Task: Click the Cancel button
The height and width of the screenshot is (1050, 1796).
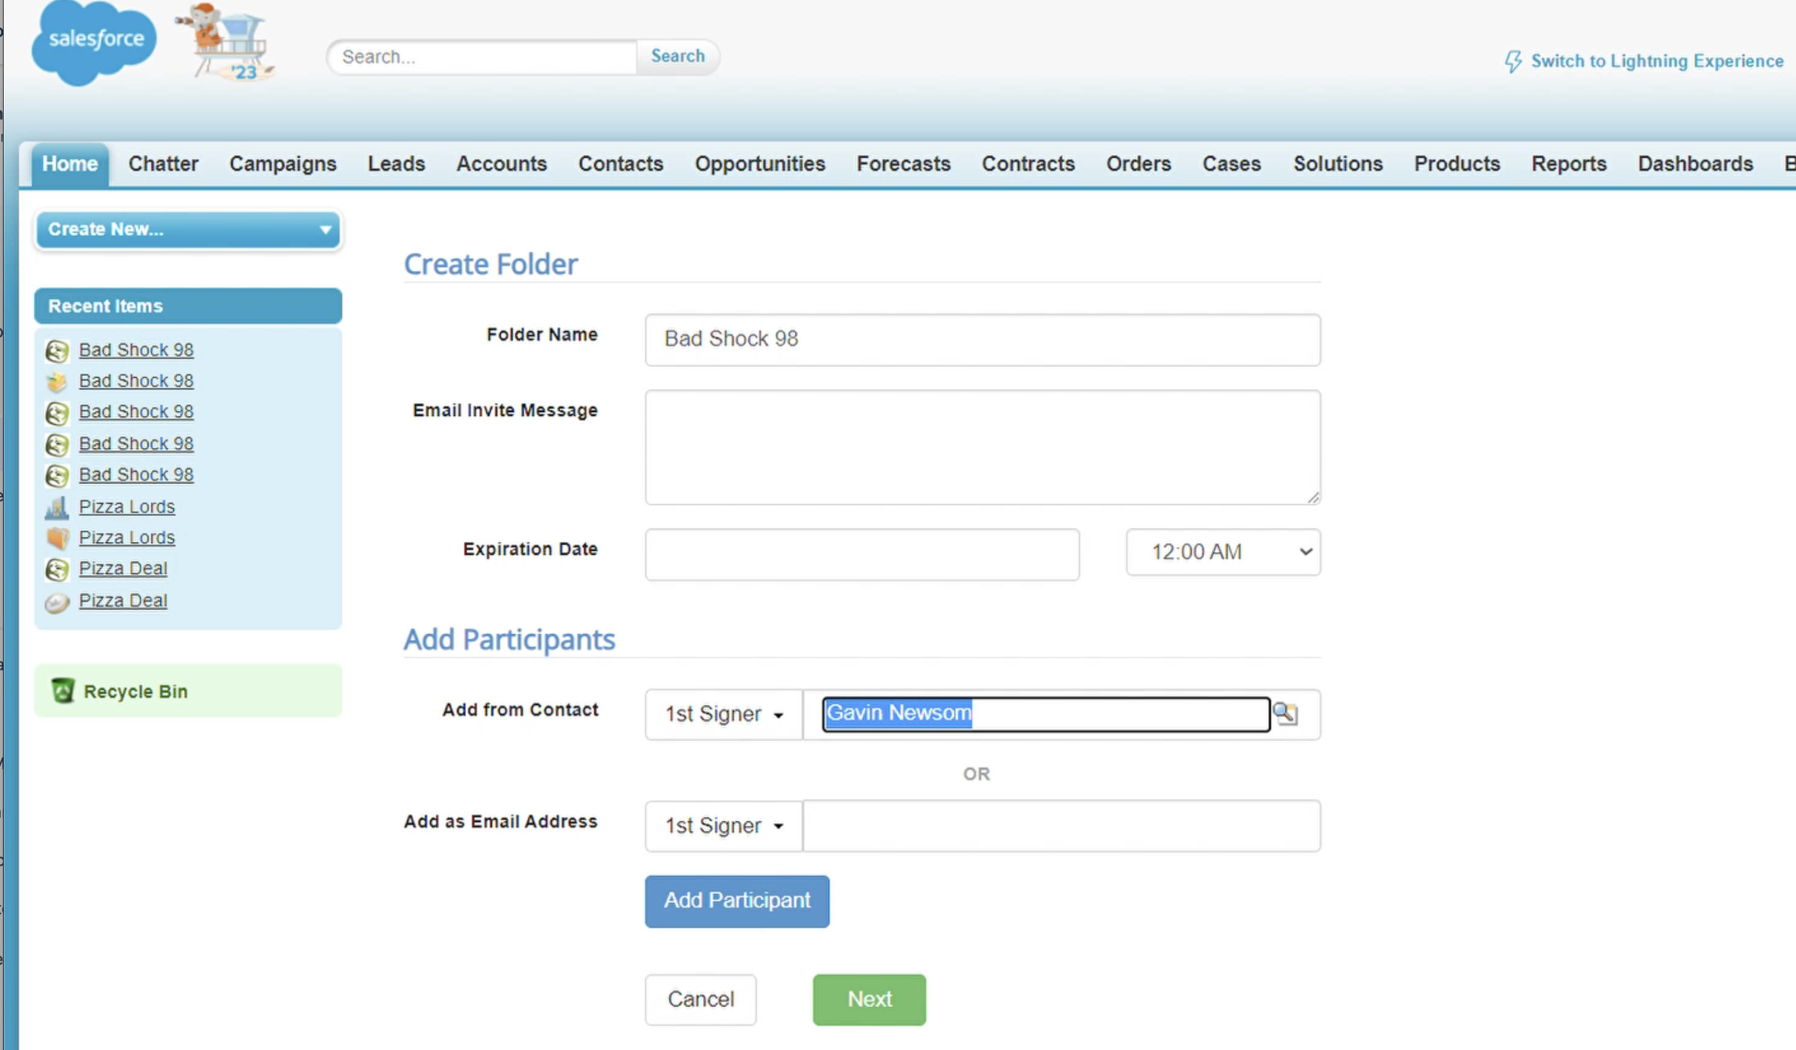Action: pos(701,999)
